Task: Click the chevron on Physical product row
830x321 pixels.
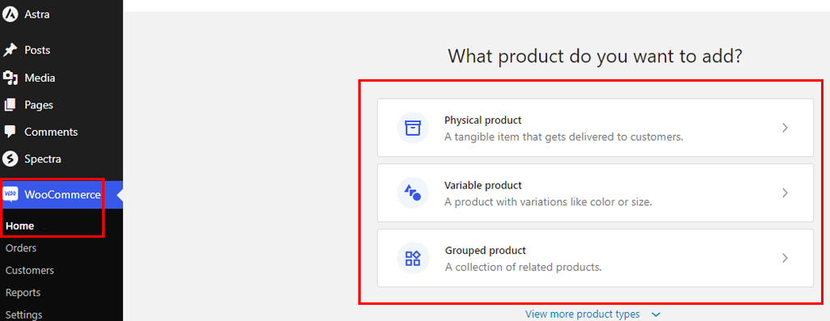Action: point(785,128)
